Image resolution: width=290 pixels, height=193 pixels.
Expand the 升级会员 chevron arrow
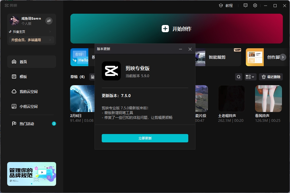click(50, 40)
